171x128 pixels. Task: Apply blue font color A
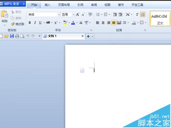tap(73, 23)
